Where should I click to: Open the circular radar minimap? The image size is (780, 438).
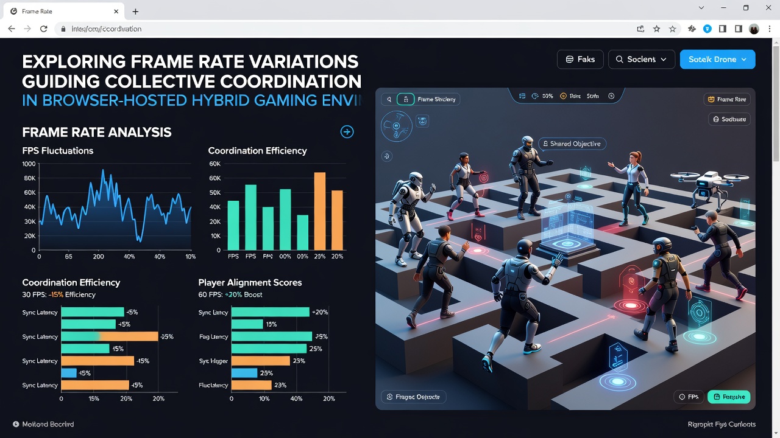pos(396,126)
